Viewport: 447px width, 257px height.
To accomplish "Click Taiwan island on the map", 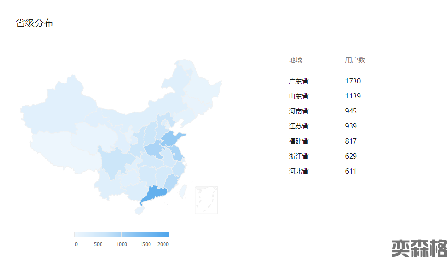I will pos(184,191).
